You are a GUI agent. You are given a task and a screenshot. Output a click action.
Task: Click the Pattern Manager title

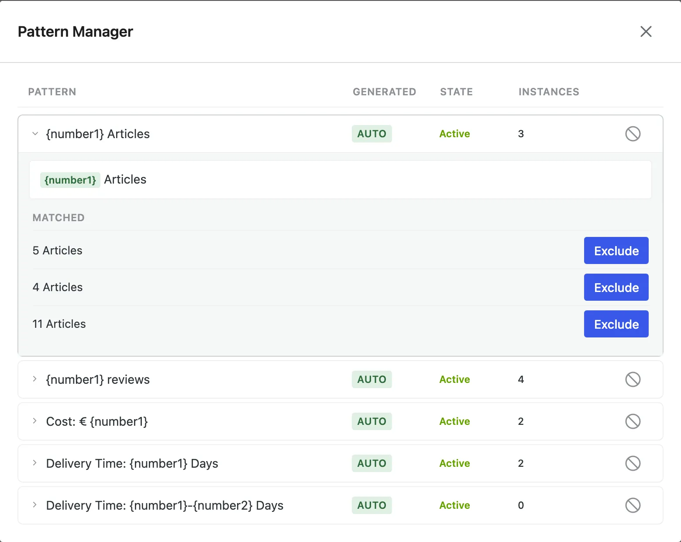coord(76,31)
